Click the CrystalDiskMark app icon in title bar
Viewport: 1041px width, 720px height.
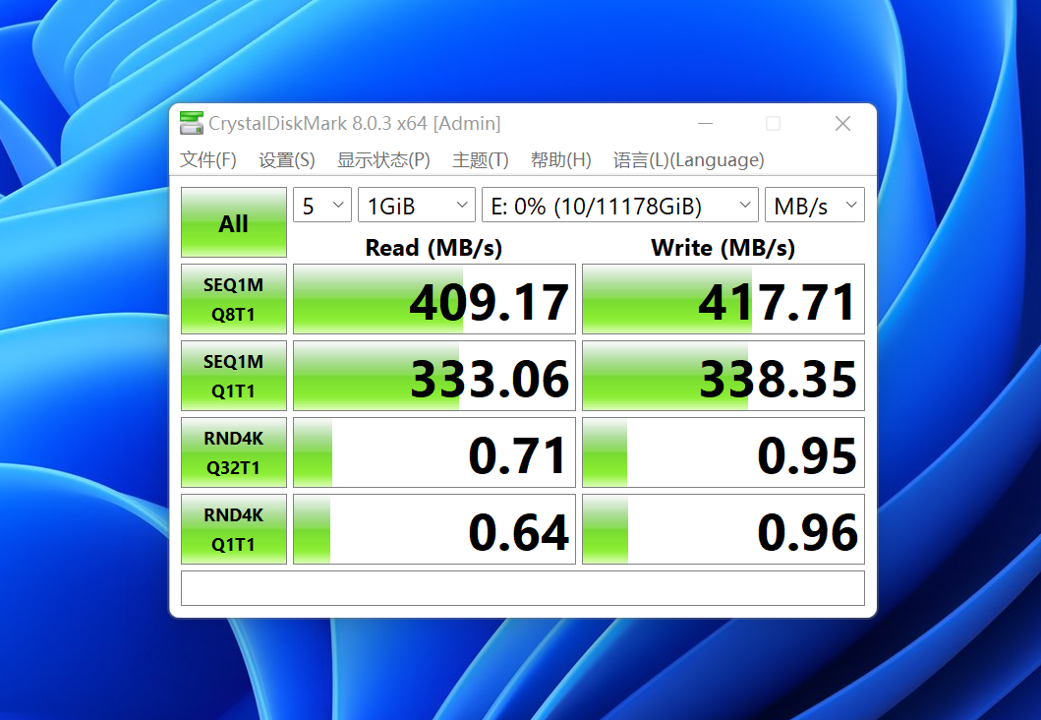click(x=192, y=124)
